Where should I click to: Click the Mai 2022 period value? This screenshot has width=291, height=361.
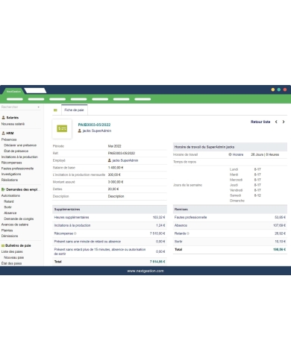click(x=115, y=146)
